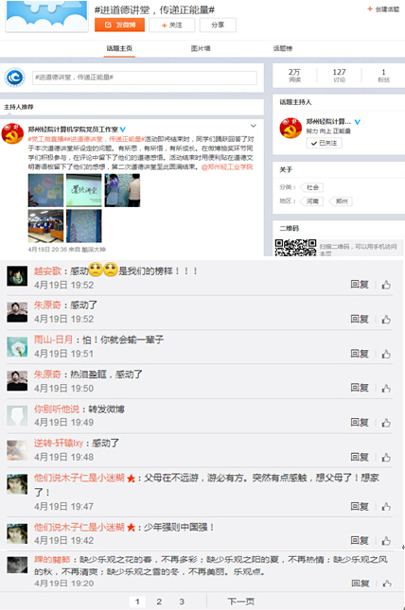Viewport: 405px width, 610px height.
Task: Click the orange 发微博 button
Action: click(x=119, y=25)
